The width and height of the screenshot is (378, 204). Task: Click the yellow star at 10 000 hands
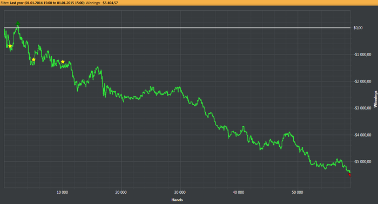(63, 62)
